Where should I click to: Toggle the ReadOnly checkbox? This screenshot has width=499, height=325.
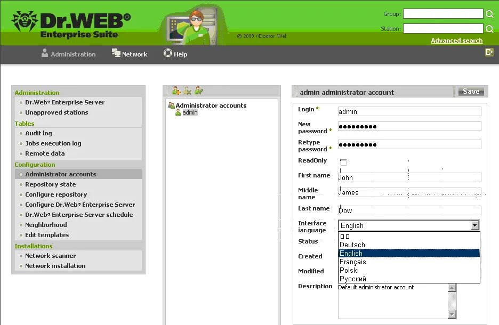(x=343, y=162)
